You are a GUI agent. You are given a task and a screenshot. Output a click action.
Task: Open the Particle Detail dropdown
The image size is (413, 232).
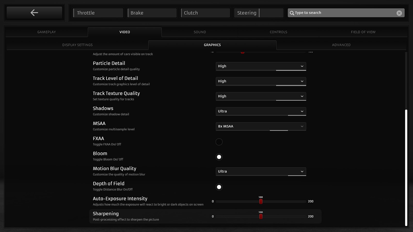[261, 66]
